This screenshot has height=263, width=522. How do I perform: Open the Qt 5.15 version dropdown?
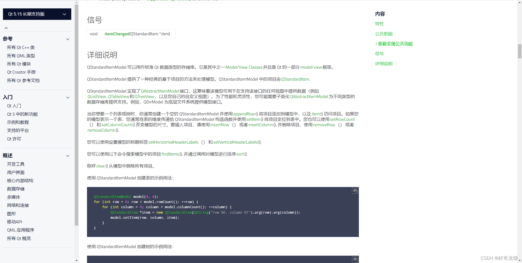click(37, 14)
